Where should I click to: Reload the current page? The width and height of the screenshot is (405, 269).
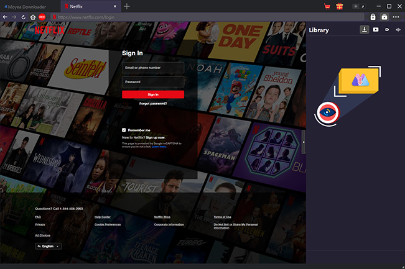point(23,17)
